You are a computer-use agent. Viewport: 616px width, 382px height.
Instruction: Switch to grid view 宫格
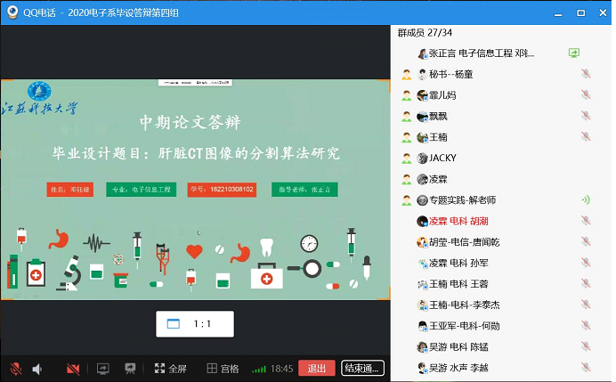coord(223,368)
